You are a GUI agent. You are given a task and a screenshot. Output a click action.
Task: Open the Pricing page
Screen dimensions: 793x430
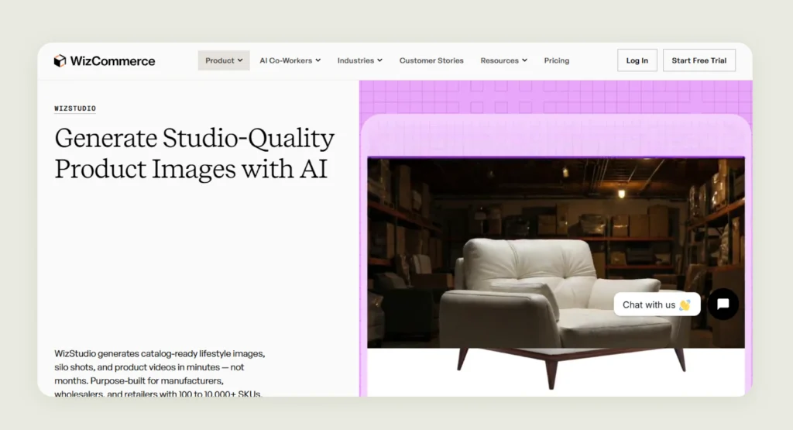tap(556, 60)
